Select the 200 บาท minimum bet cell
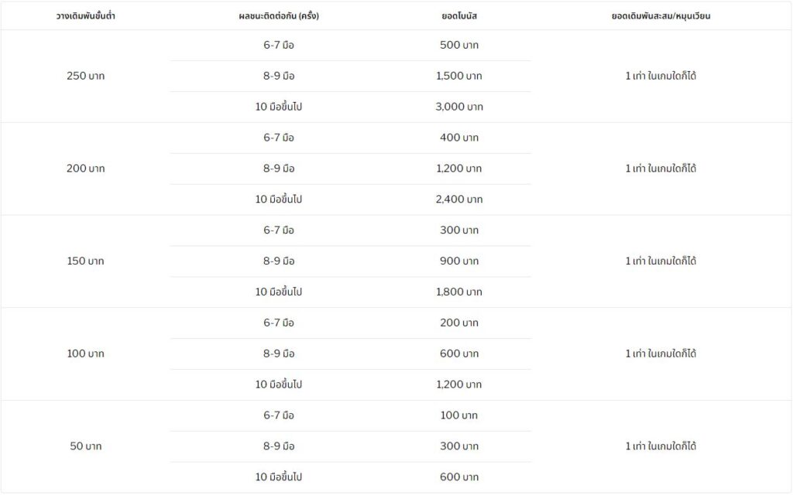The image size is (793, 495). point(85,169)
